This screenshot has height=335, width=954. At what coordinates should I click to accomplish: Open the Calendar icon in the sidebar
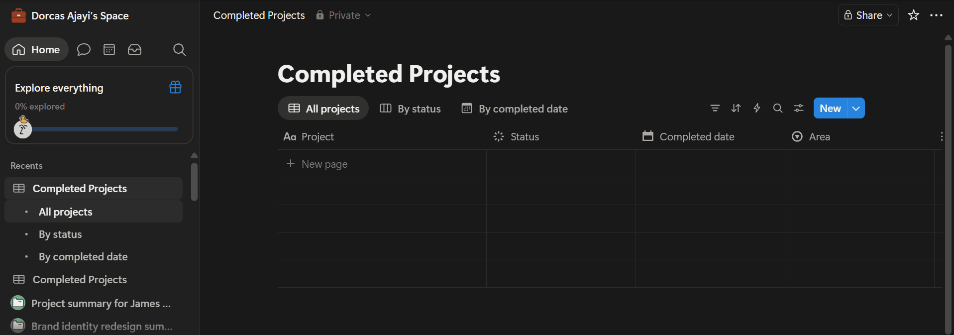109,49
